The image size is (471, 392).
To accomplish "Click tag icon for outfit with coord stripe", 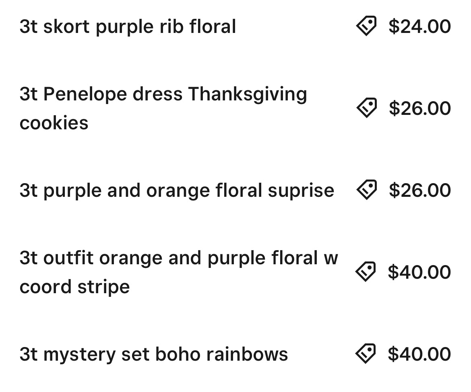I will [x=366, y=272].
